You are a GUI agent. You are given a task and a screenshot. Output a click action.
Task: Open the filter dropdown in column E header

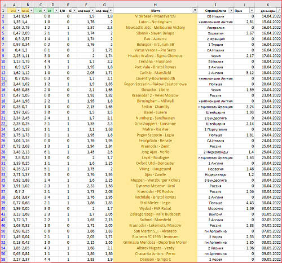coord(74,11)
